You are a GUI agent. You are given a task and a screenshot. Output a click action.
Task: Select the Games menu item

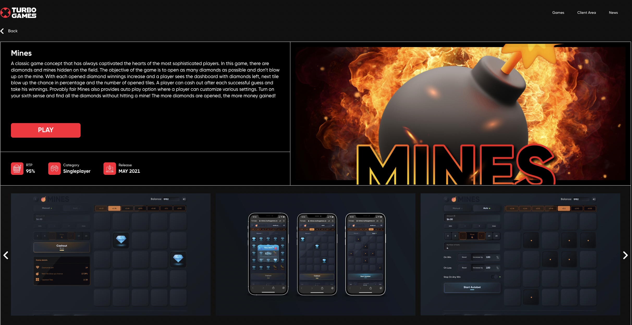pos(558,12)
